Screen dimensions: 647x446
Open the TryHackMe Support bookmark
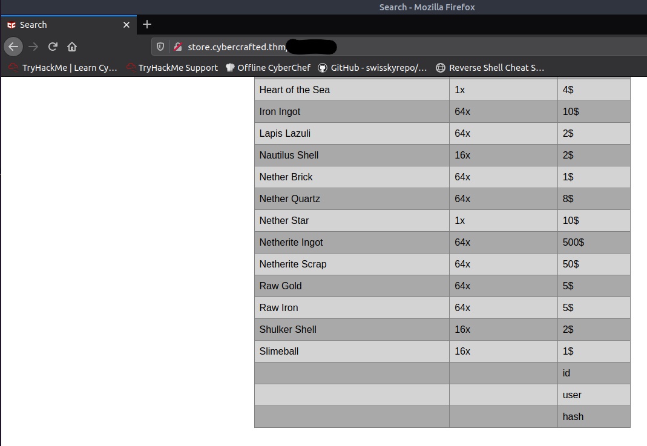[x=172, y=68]
